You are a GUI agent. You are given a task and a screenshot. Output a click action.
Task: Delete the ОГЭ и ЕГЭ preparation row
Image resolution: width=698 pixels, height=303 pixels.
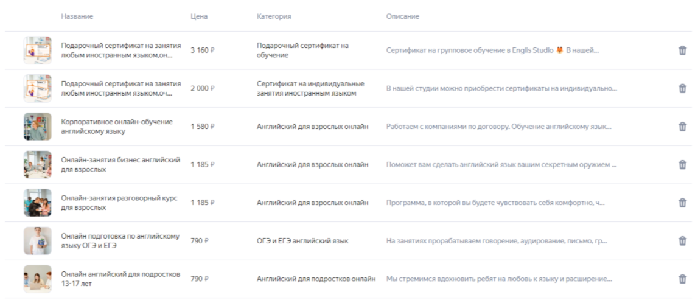click(682, 241)
